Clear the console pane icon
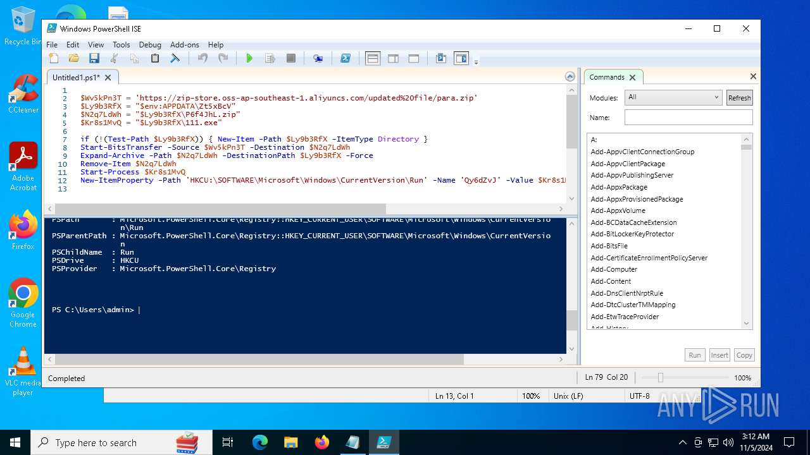This screenshot has height=455, width=810. (x=175, y=58)
